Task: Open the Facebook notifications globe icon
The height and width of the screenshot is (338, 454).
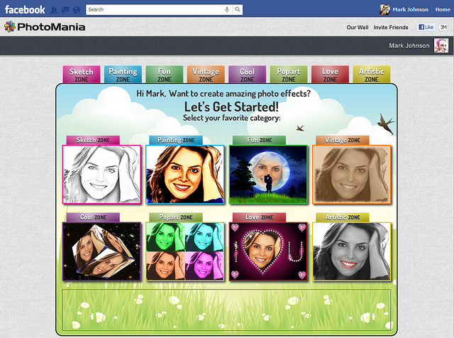Action: tap(76, 10)
